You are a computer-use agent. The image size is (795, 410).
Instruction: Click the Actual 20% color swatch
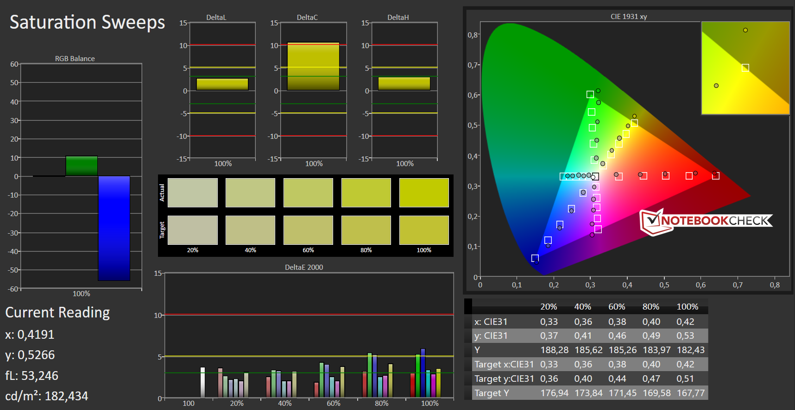193,193
